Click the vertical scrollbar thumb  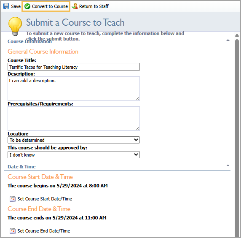[x=237, y=138]
